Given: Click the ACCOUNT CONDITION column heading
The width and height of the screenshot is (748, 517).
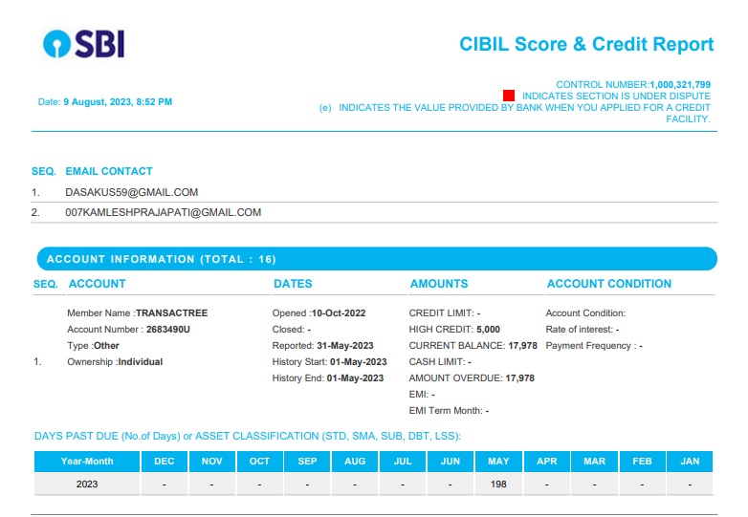Looking at the screenshot, I should point(608,284).
